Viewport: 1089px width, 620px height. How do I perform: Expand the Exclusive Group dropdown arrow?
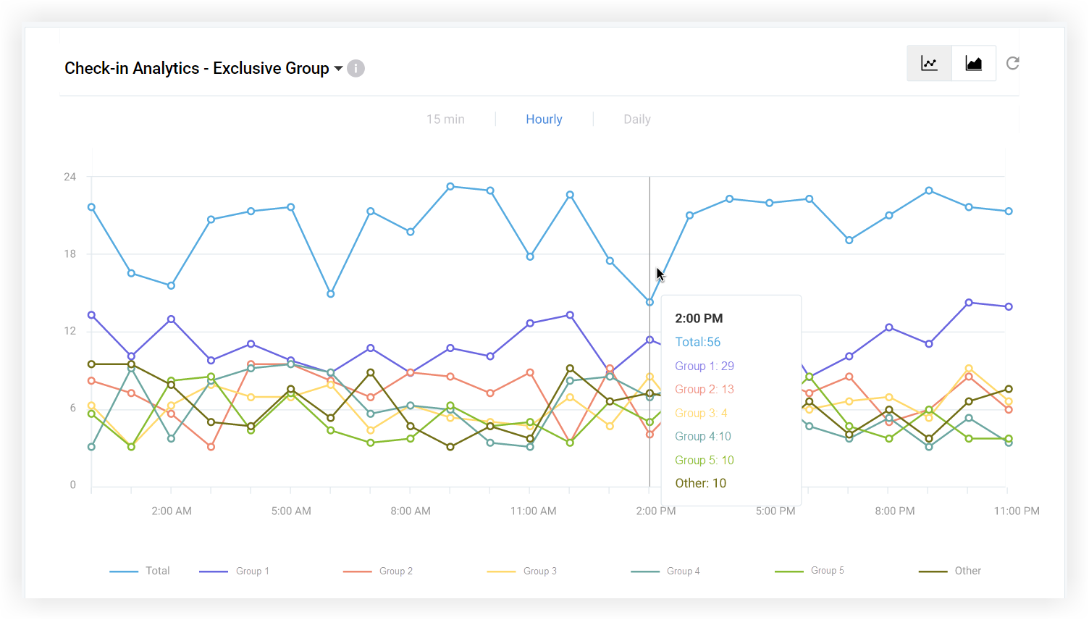(338, 69)
